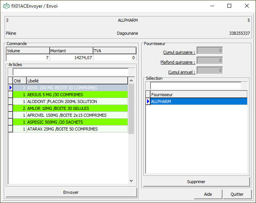
Task: Click the articles list scroll up arrow
Action: [131, 81]
